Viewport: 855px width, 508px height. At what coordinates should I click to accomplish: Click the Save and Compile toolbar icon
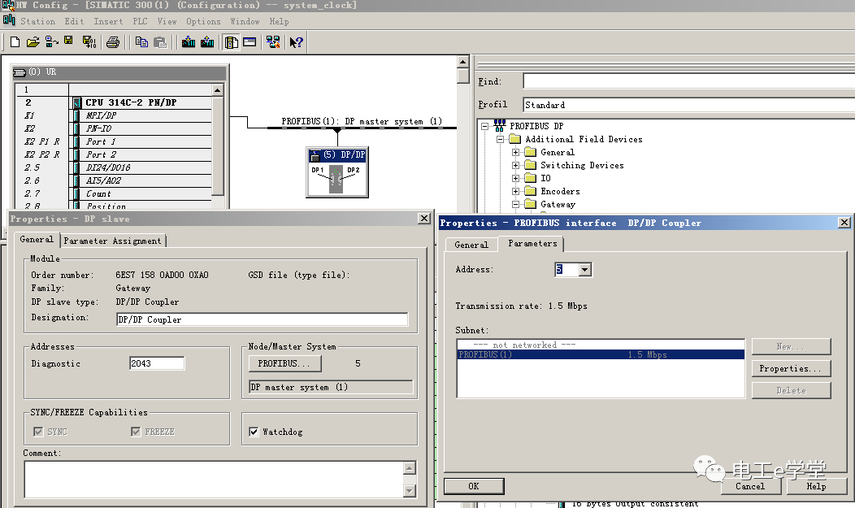coord(89,42)
